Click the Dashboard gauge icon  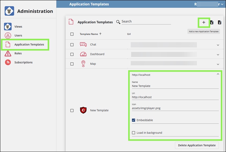pyautogui.click(x=83, y=54)
